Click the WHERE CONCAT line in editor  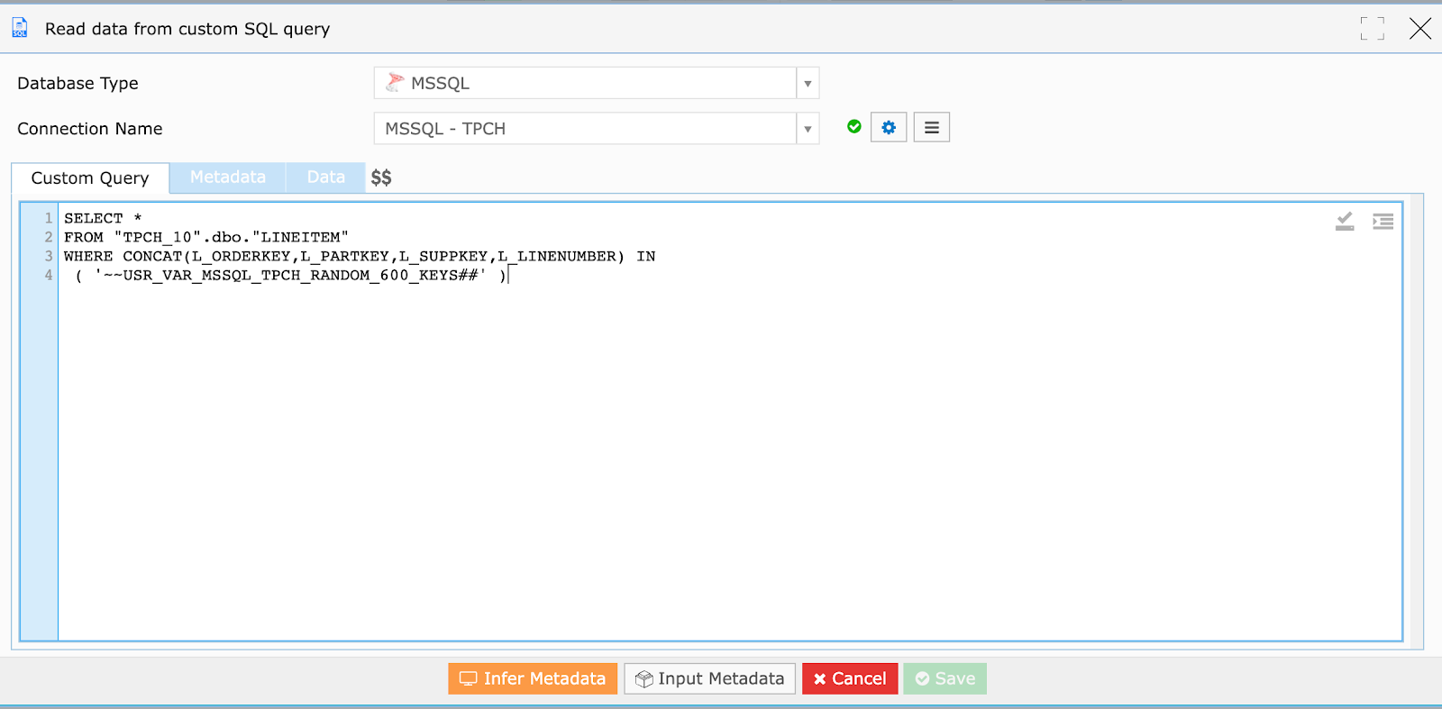360,256
